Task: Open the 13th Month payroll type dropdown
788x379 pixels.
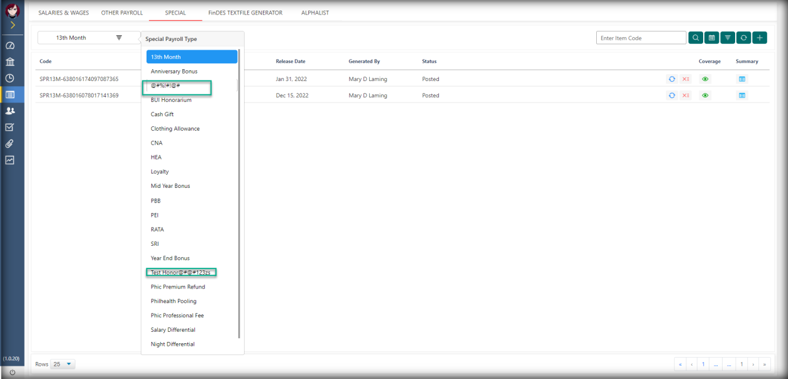Action: tap(89, 38)
